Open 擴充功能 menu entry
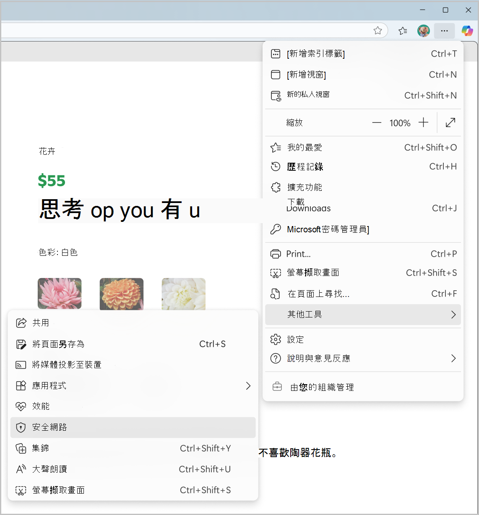Screen dimensions: 479x515 pos(363,187)
